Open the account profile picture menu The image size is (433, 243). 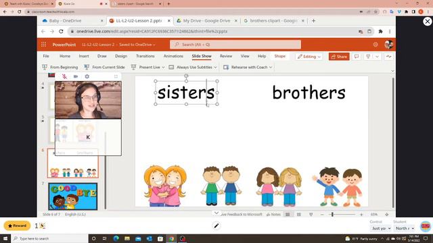(x=389, y=45)
